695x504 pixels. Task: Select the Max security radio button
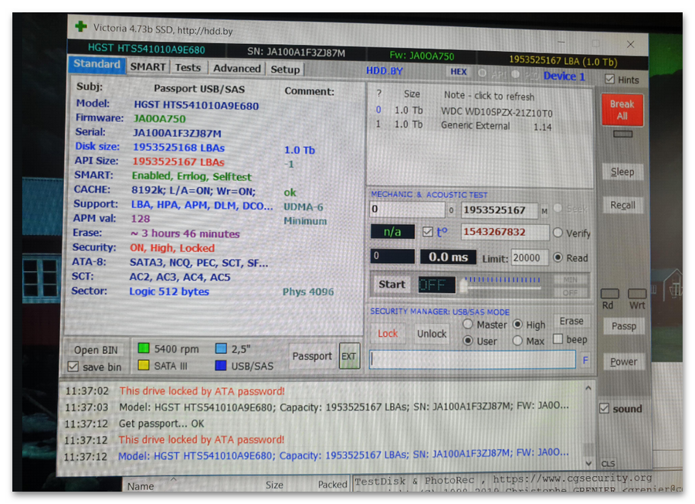point(517,341)
